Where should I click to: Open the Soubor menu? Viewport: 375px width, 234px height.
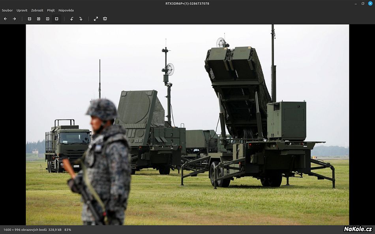7,10
